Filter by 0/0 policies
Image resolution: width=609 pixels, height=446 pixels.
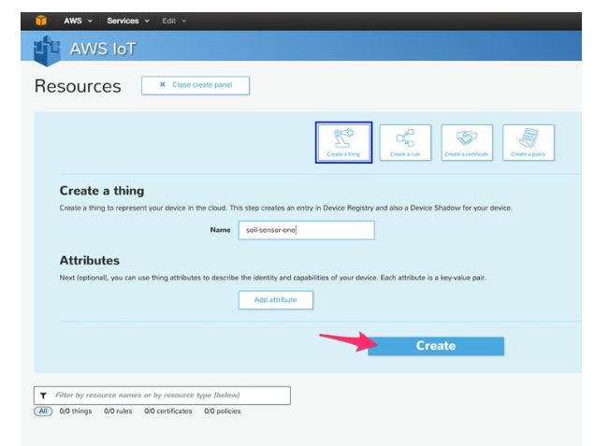[x=223, y=411]
